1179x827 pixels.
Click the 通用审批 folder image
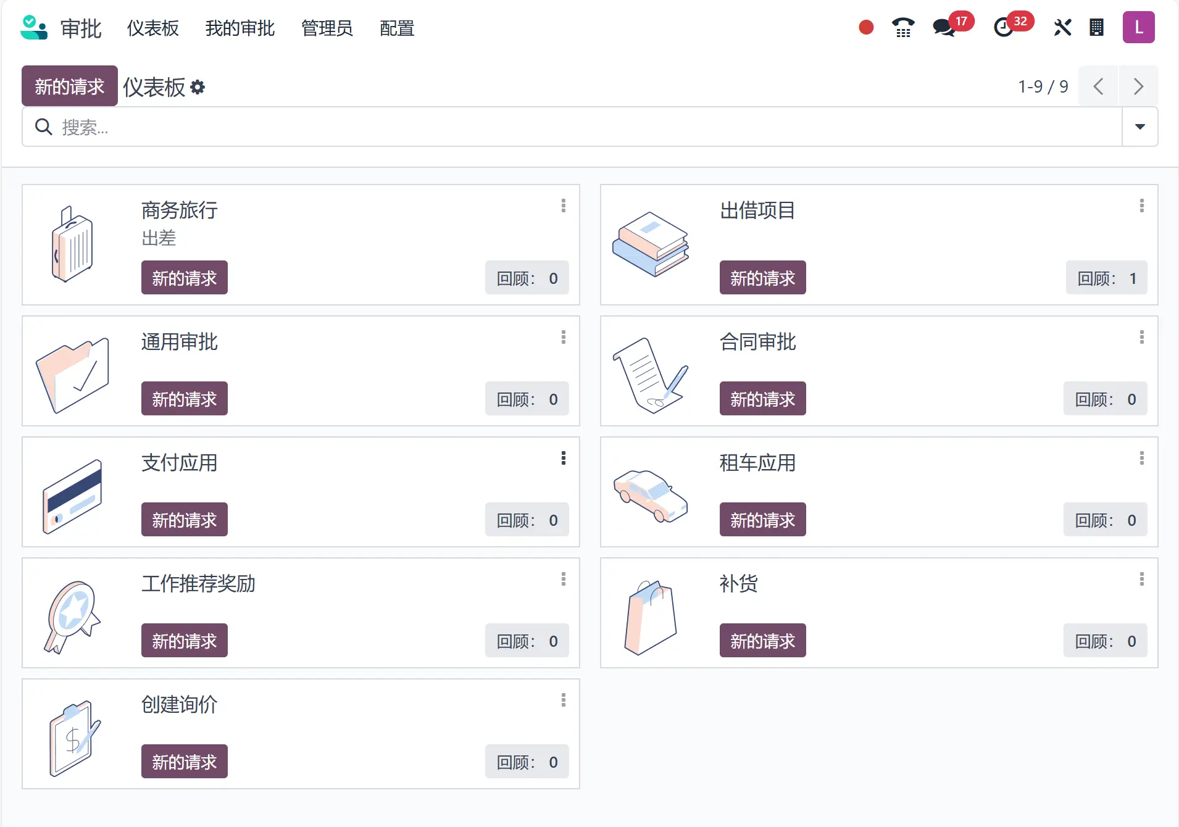73,375
